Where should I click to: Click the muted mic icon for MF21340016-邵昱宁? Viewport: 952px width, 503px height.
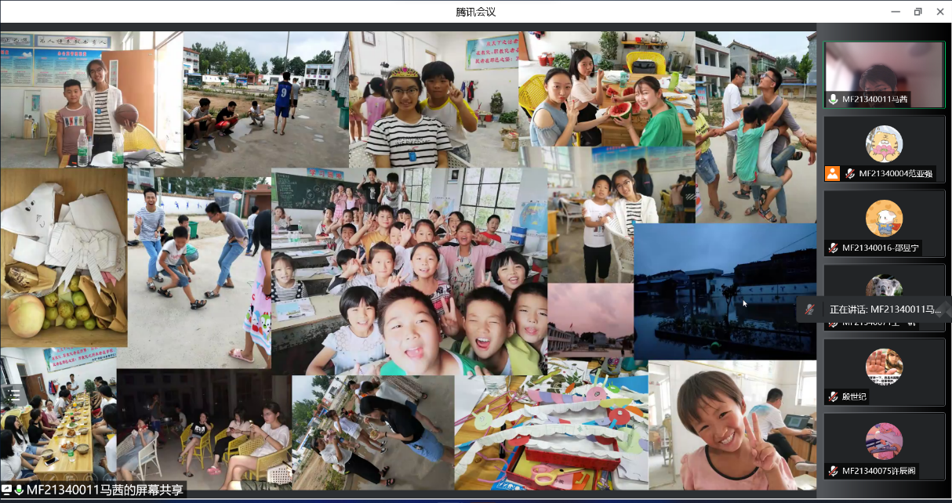[834, 248]
